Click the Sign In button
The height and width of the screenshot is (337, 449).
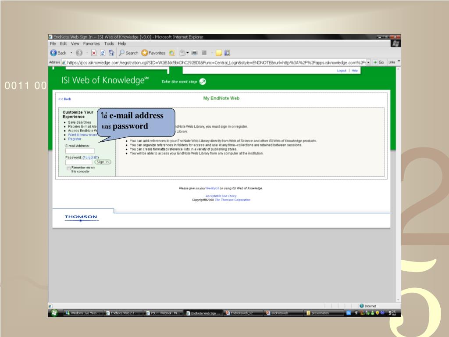[x=103, y=162]
